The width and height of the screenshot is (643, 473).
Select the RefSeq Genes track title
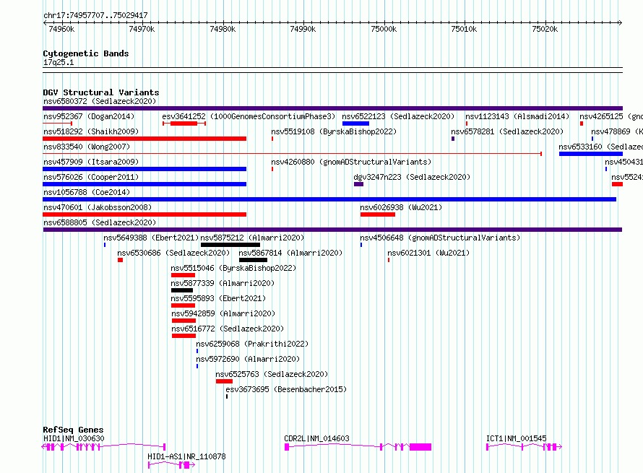(x=73, y=430)
